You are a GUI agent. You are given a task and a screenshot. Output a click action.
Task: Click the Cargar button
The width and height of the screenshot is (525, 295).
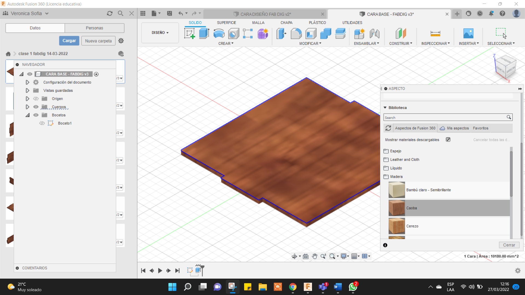coord(69,41)
